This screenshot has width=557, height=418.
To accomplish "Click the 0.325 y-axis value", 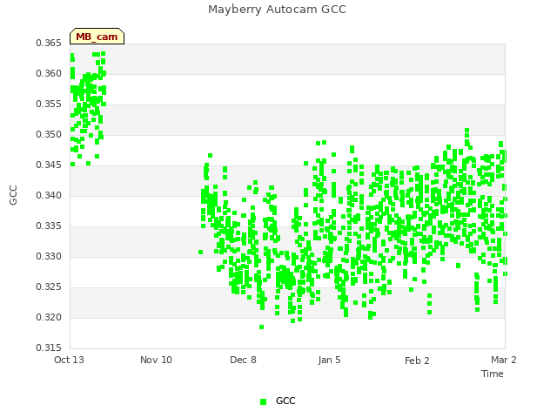I will pyautogui.click(x=49, y=287).
